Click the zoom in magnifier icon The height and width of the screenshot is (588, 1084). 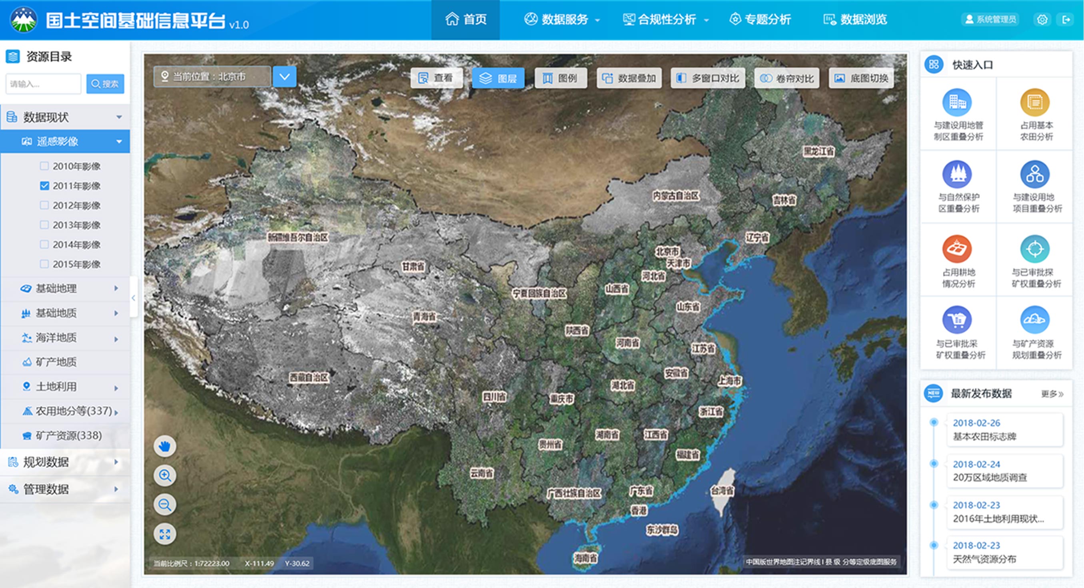tap(164, 475)
